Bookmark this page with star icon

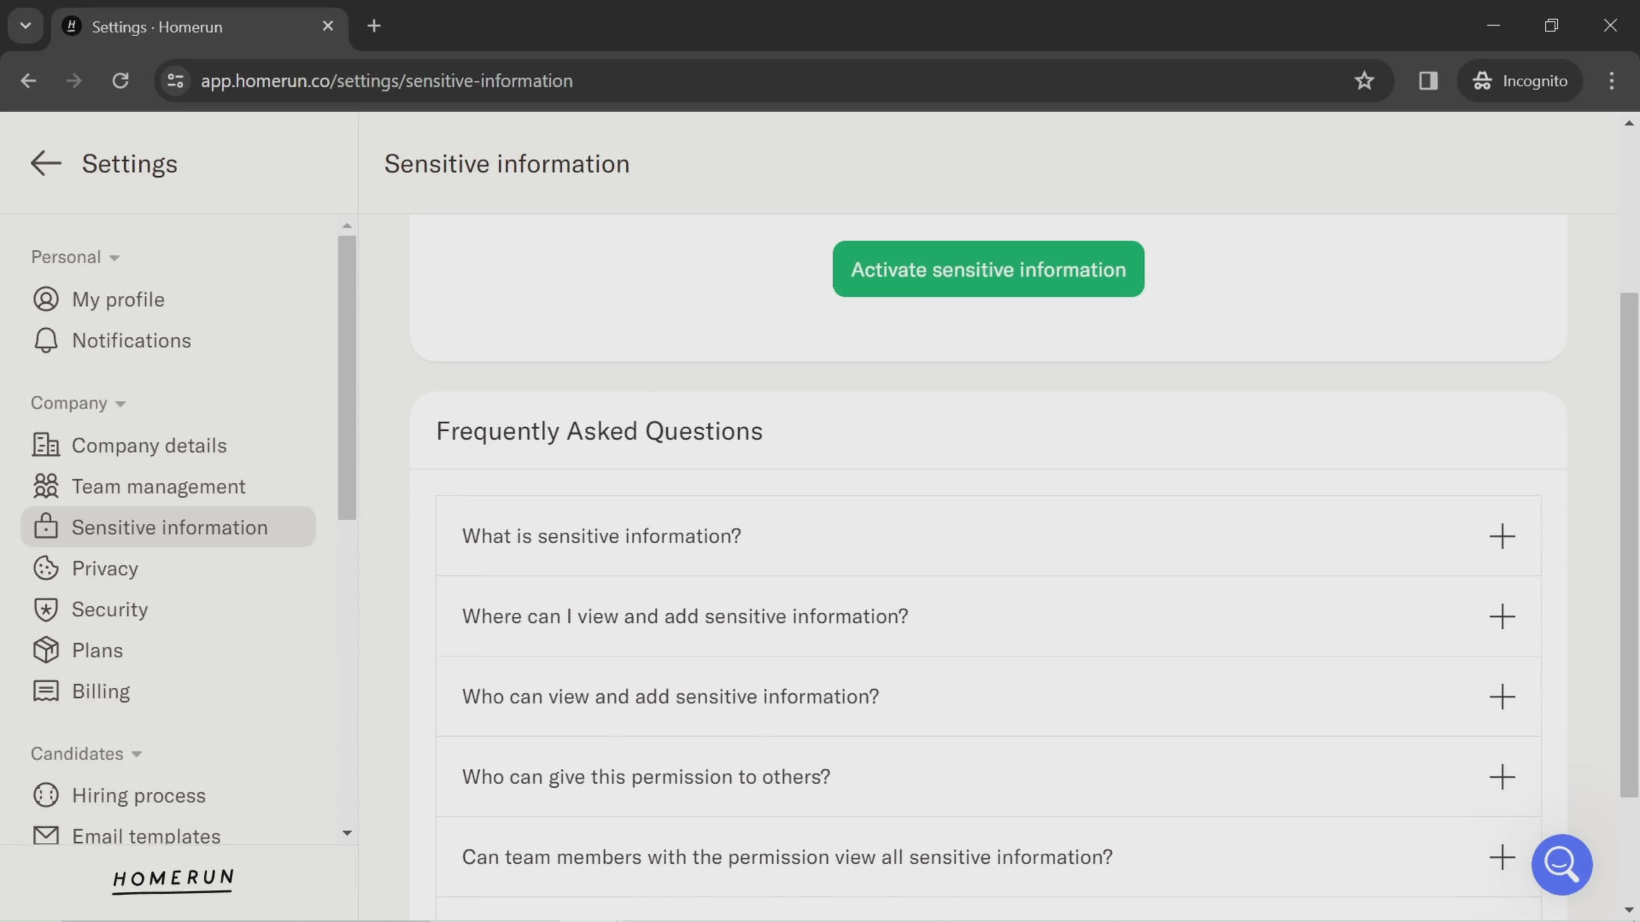1364,81
